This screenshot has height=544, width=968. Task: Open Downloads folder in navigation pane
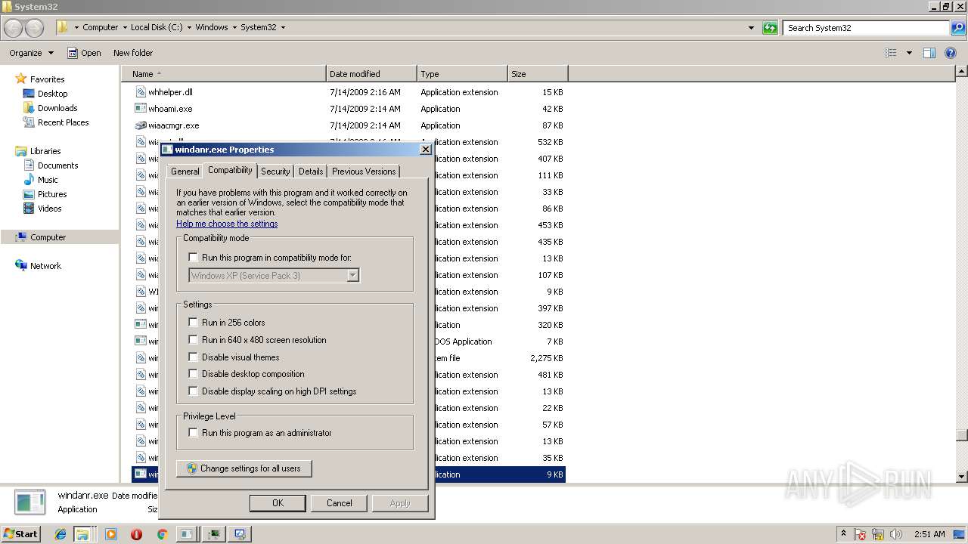click(x=49, y=108)
